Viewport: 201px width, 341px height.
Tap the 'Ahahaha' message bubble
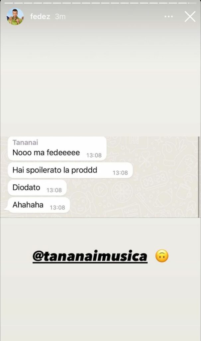(x=37, y=205)
